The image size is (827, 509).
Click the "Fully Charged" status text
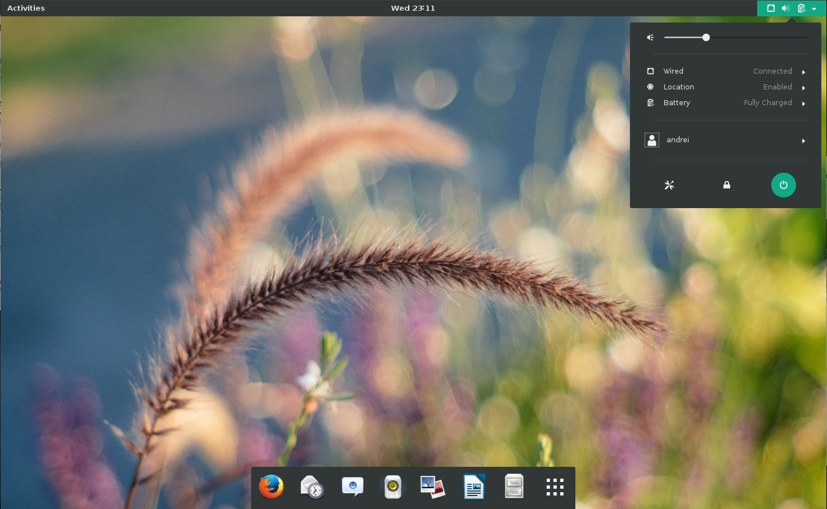tap(768, 103)
